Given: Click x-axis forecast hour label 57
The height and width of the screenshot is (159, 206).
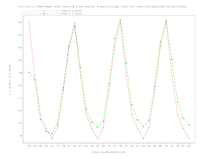Looking at the screenshot, I should point(138,146).
